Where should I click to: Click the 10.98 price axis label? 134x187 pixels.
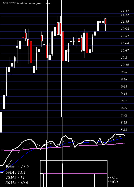click(125, 29)
